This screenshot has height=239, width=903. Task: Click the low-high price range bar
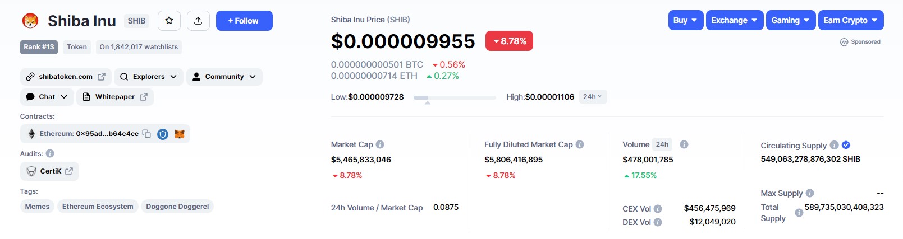(x=455, y=97)
